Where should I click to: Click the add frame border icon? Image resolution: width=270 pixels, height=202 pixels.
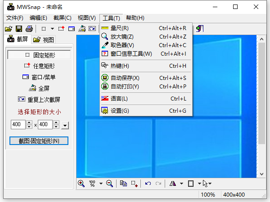191,184
